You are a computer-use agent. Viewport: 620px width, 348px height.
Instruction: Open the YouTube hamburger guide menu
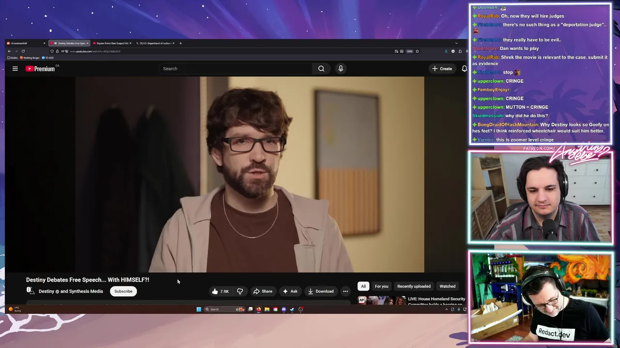point(15,69)
